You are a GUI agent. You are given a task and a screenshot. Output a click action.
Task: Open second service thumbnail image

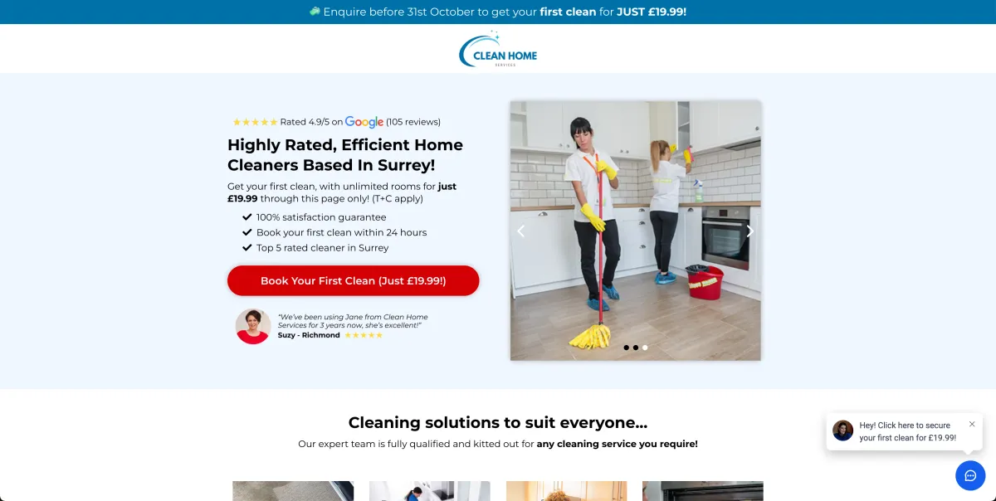click(430, 491)
